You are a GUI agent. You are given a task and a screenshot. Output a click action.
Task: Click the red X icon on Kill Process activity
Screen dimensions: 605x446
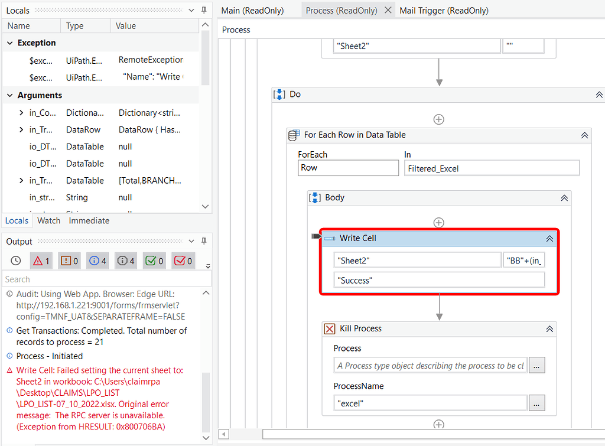(330, 328)
